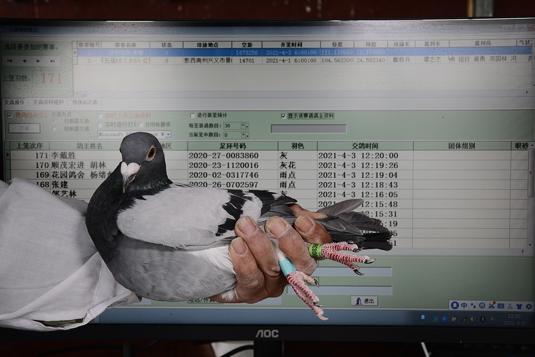Click time cell 2021-4-3 12:18:43
The width and height of the screenshot is (535, 357).
[358, 185]
